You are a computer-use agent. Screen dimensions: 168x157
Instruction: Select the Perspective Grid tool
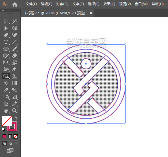(x=15, y=76)
